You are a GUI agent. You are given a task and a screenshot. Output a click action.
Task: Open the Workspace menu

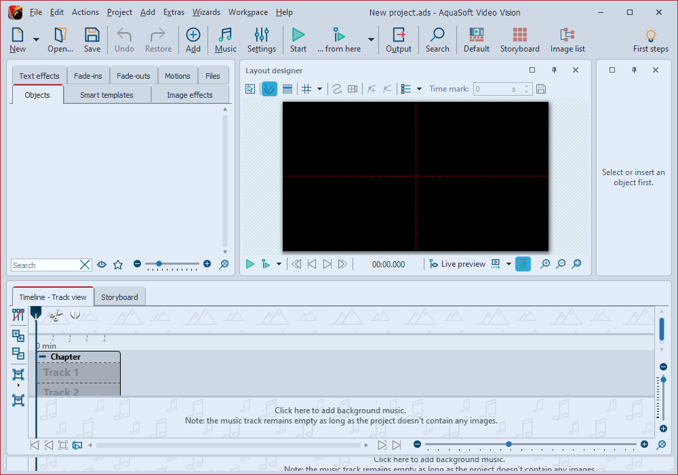(x=248, y=12)
